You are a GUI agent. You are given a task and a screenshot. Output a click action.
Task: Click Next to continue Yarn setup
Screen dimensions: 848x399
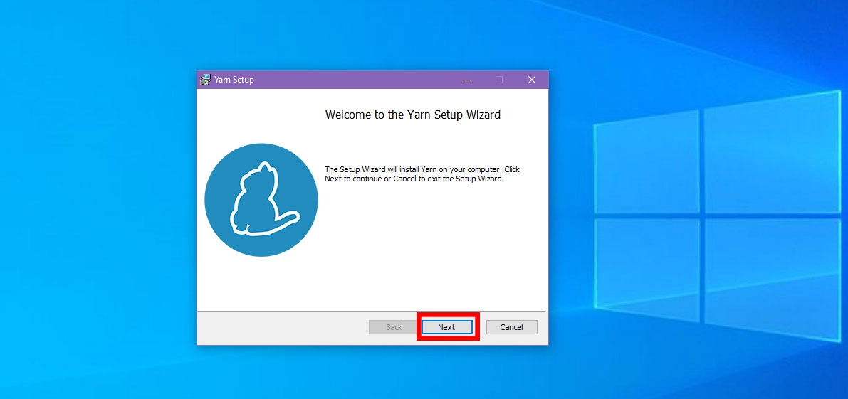coord(446,327)
